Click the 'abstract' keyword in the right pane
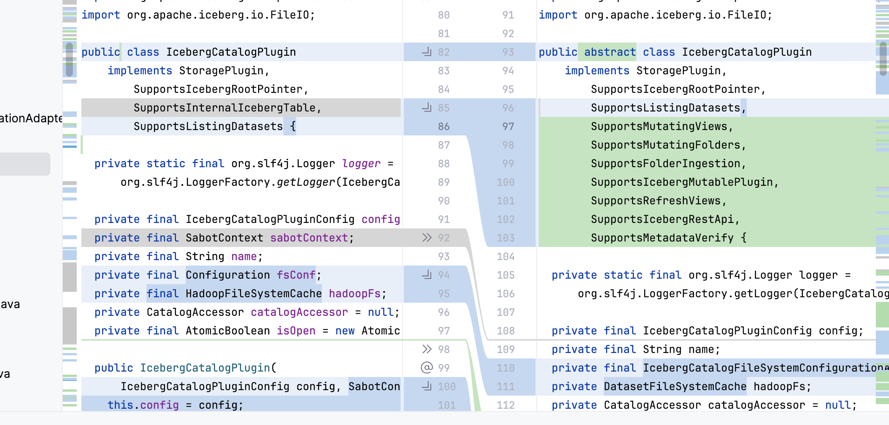 point(610,52)
